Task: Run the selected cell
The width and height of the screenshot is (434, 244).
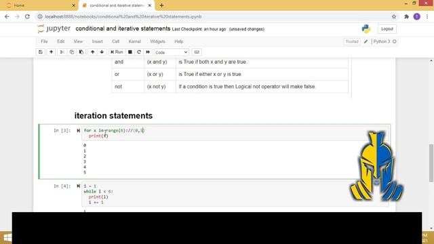Action: 117,52
